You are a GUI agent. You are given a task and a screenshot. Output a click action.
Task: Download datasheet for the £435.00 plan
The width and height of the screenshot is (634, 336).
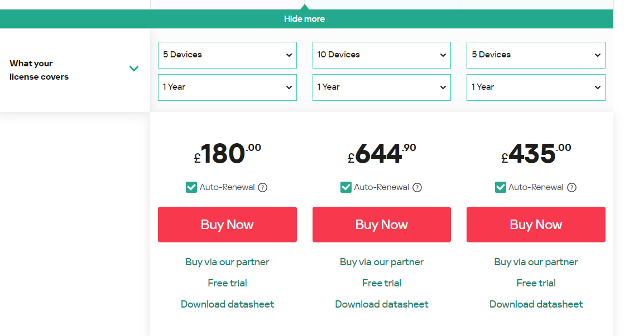(536, 304)
